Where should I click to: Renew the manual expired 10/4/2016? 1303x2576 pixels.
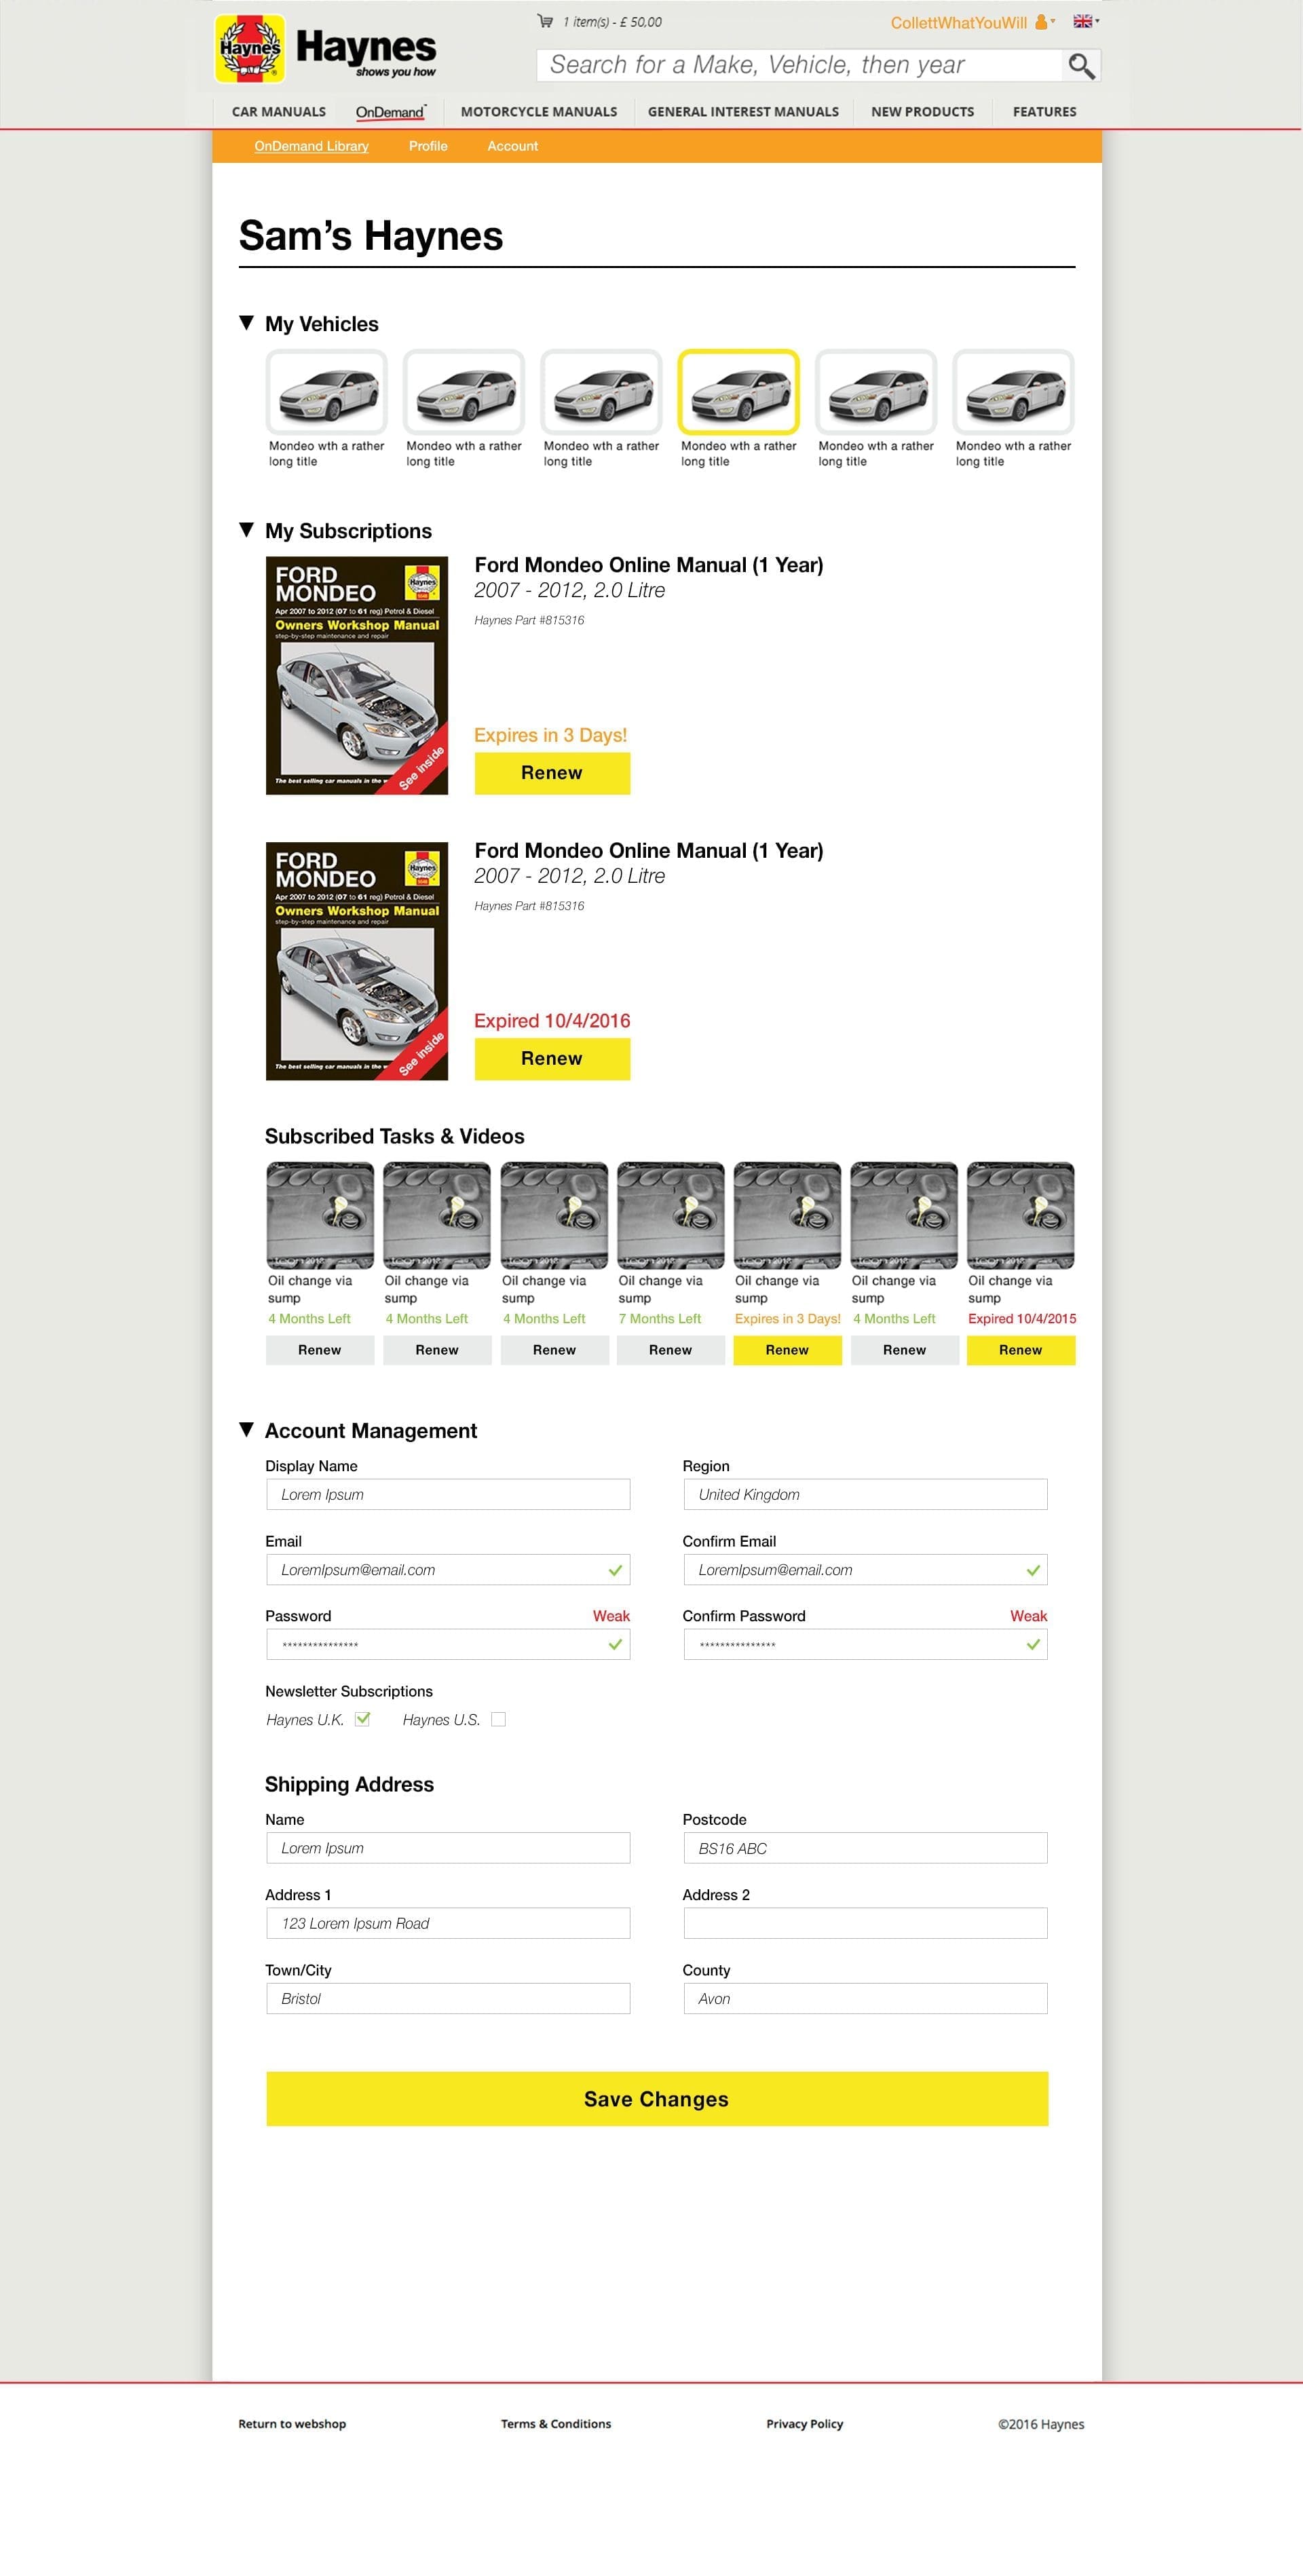pos(552,1059)
